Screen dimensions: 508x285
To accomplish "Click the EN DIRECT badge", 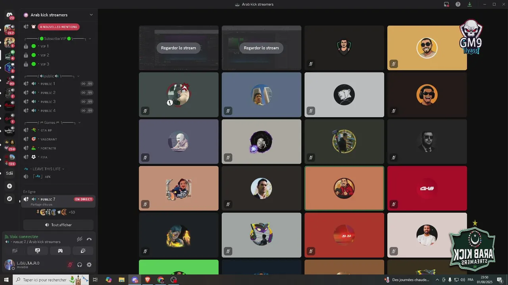I will point(83,199).
